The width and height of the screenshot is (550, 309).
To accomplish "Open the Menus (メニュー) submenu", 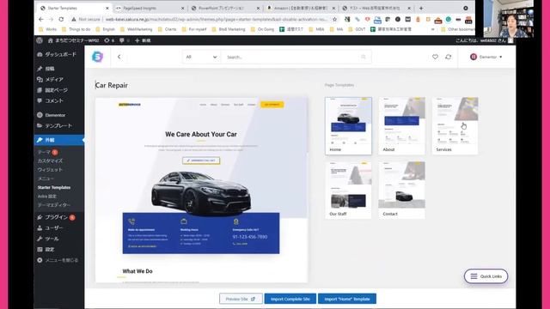I will click(x=46, y=179).
